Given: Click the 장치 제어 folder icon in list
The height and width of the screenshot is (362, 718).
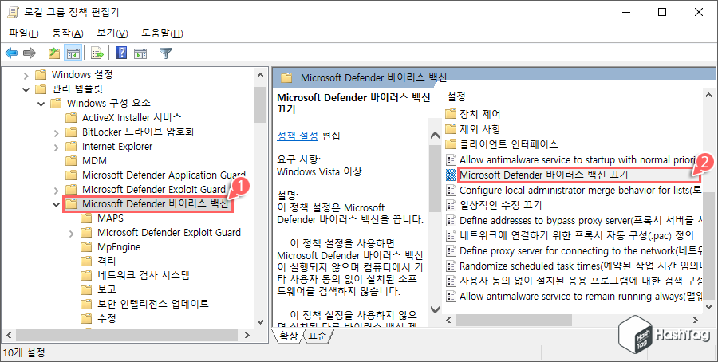Looking at the screenshot, I should click(451, 113).
